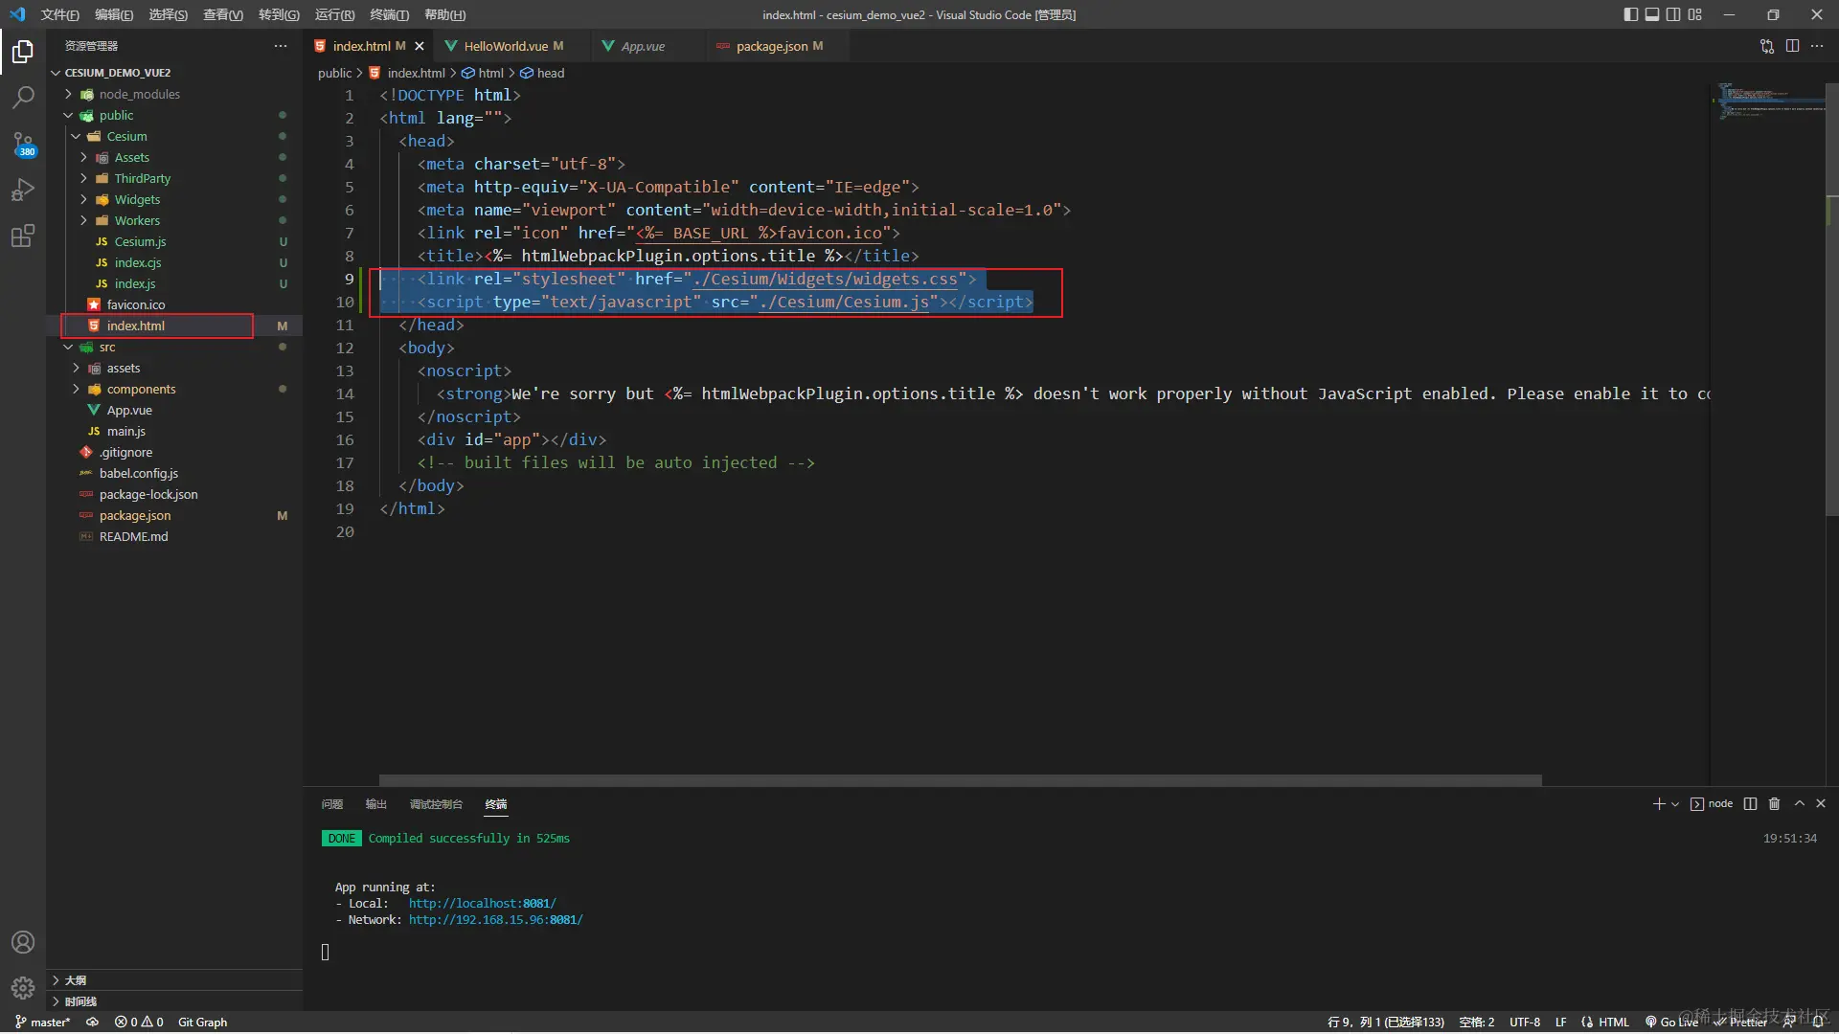Change end of line sequence LF
This screenshot has height=1034, width=1839.
(1560, 1023)
